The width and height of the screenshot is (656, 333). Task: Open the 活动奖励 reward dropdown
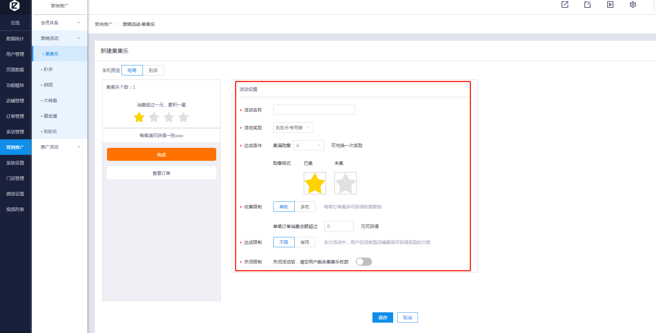(x=293, y=128)
